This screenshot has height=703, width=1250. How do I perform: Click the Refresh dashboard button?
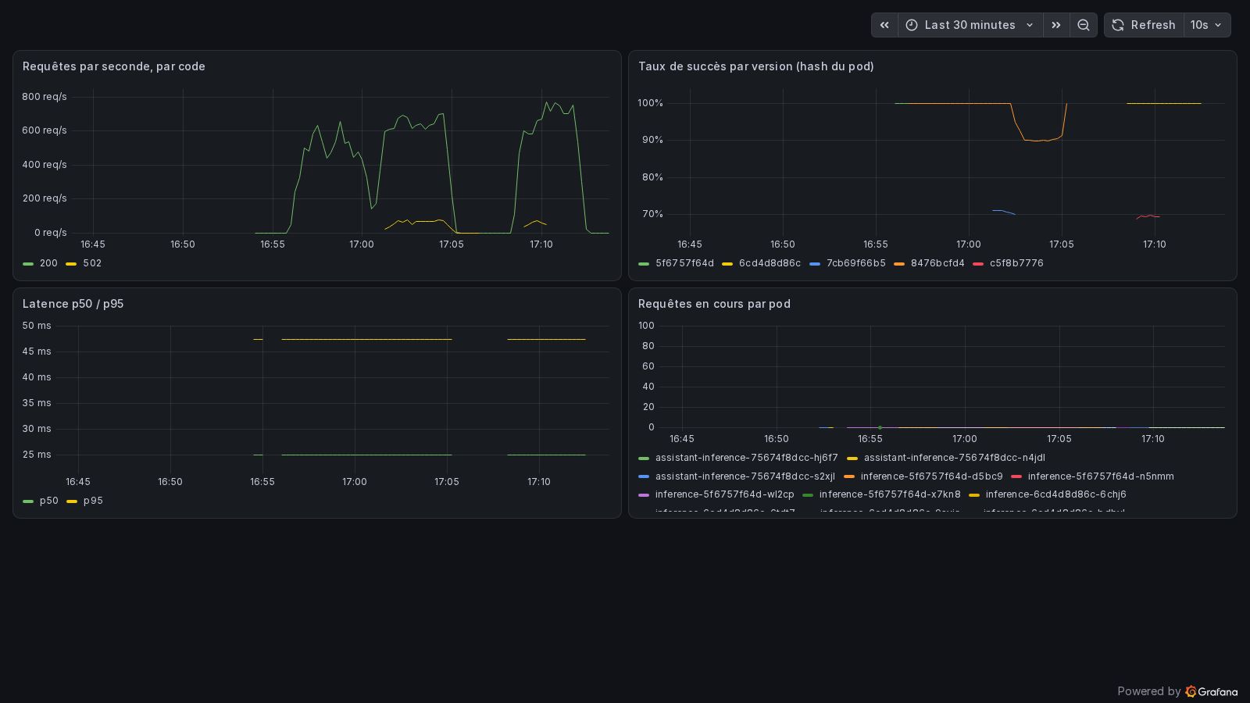1145,25
